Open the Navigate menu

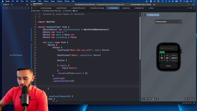pos(33,1)
